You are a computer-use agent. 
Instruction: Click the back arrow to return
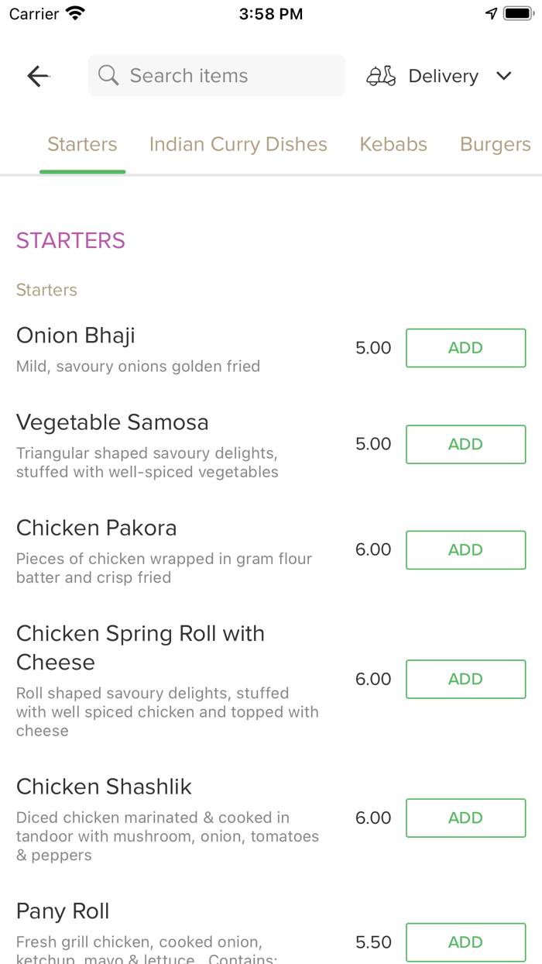[37, 75]
